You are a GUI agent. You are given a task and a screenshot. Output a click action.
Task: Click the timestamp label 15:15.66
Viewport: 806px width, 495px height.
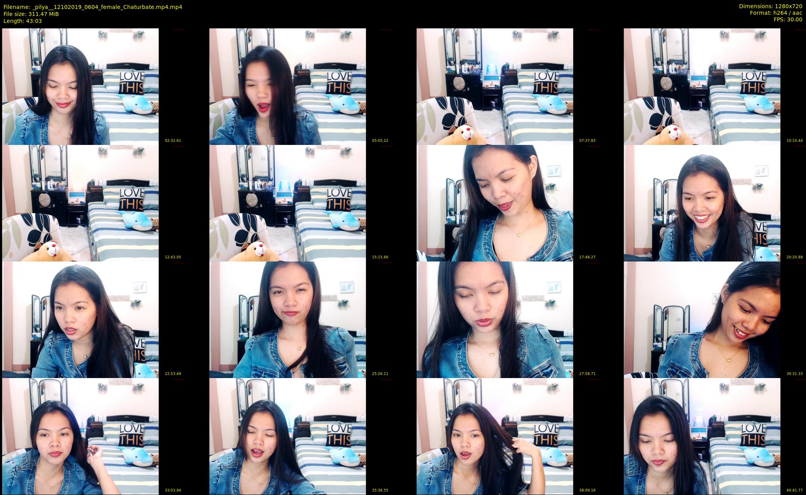click(380, 257)
